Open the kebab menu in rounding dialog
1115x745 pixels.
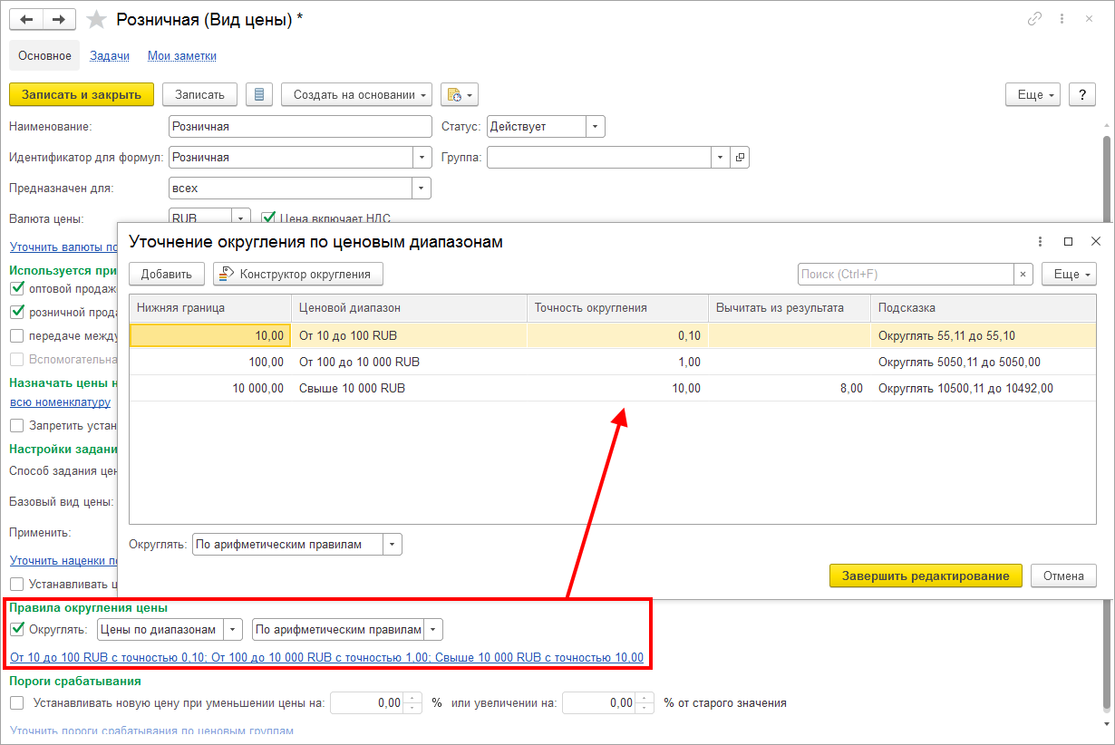[1040, 241]
